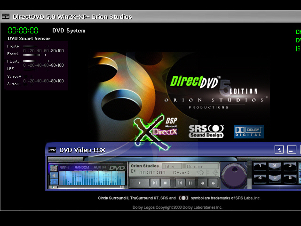Click the Microsoft DirectX DSP logo
The image size is (301, 226).
[156, 131]
